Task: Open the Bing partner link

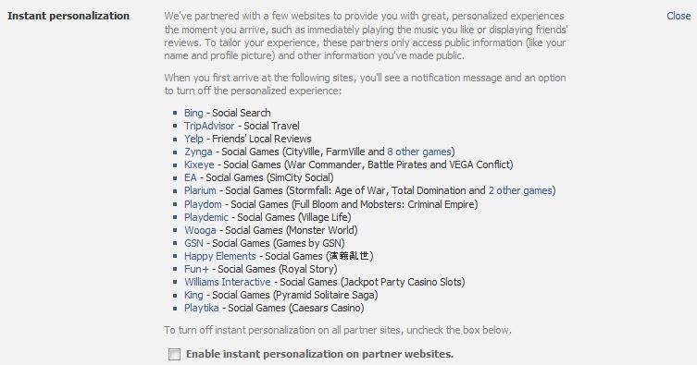Action: pos(193,113)
